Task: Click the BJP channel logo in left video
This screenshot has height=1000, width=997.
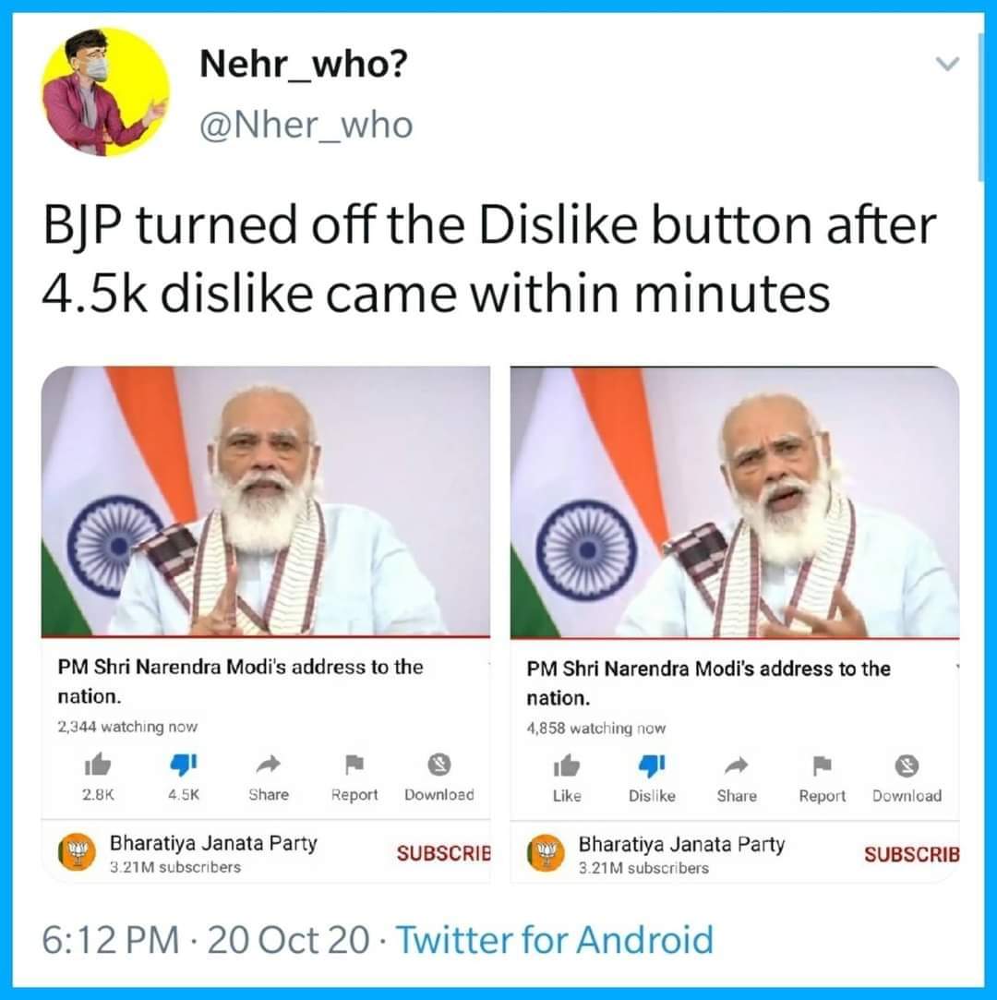Action: 76,853
